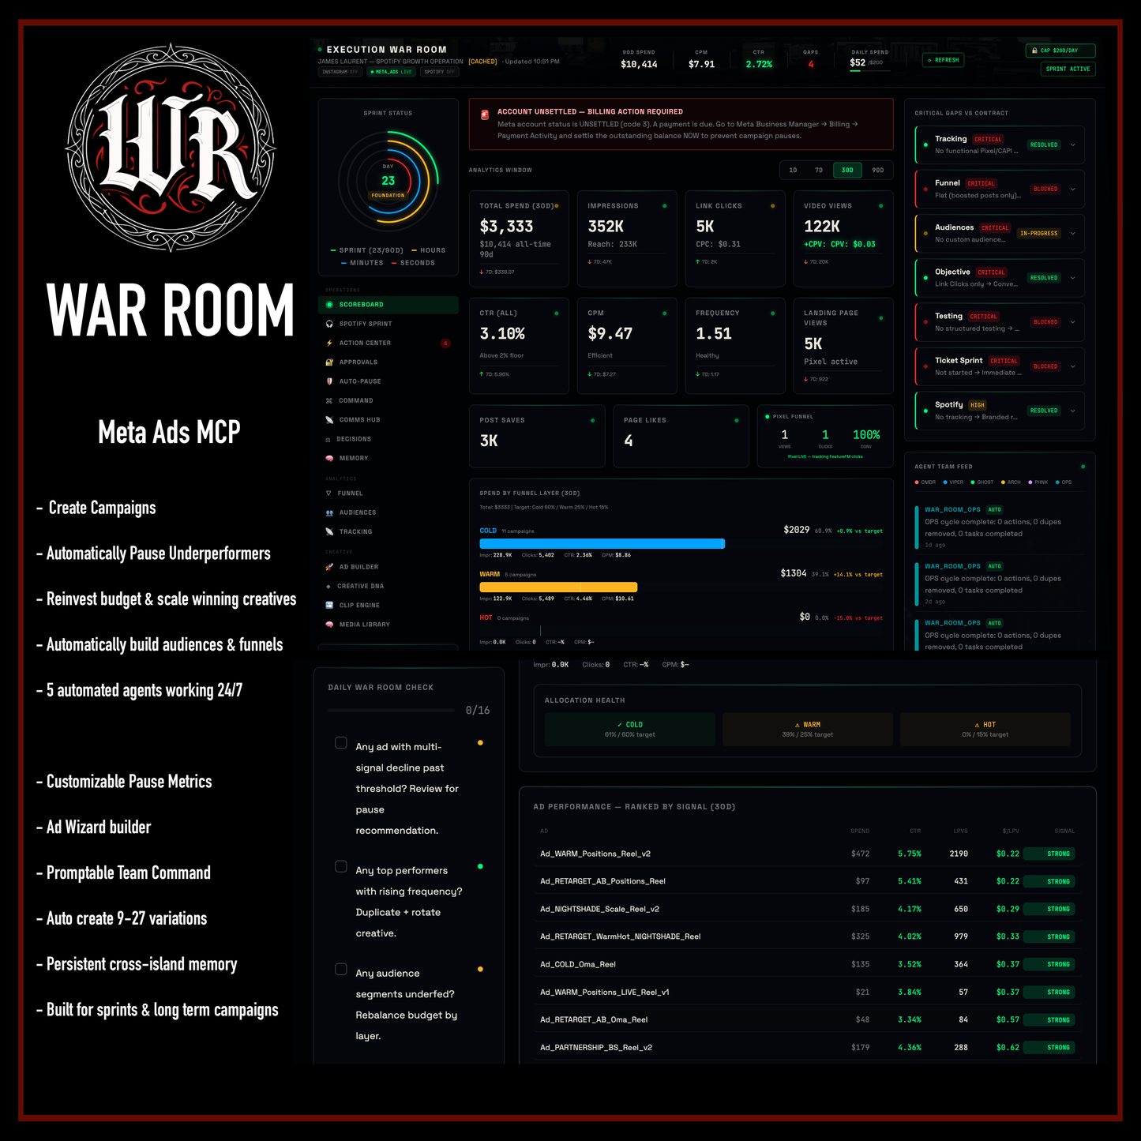Viewport: 1141px width, 1141px height.
Task: Click the Total Spend $3,333 card
Action: 519,238
